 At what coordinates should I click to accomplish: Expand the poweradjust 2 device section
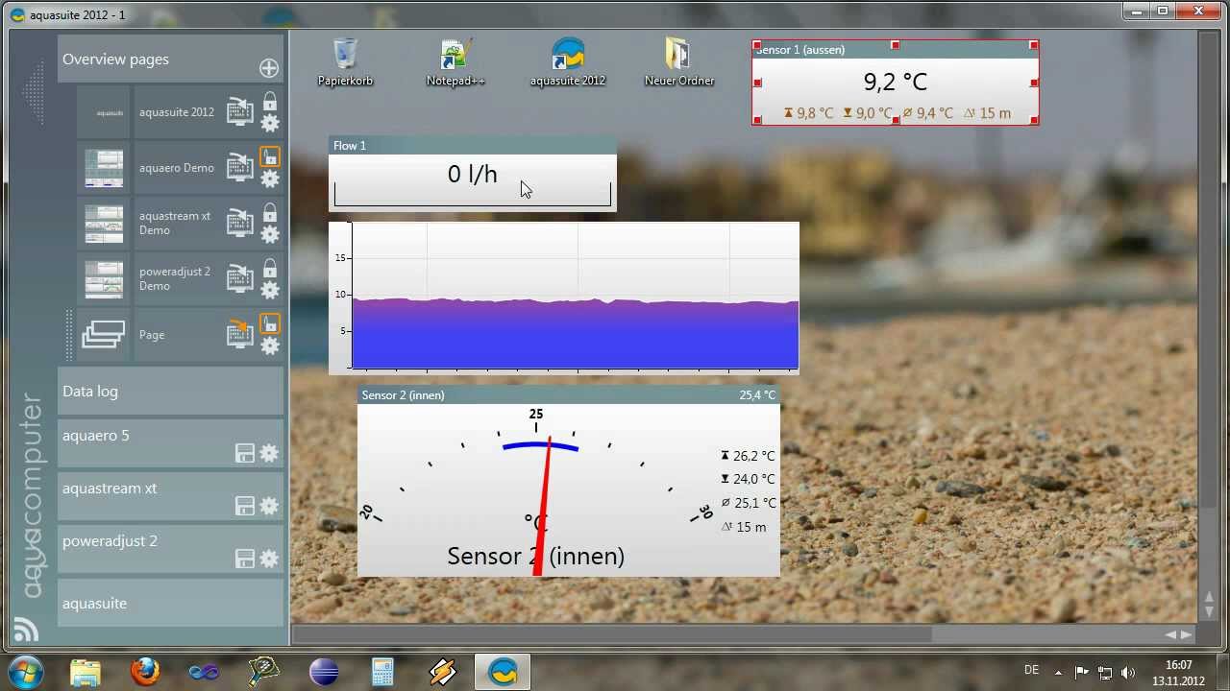pyautogui.click(x=171, y=550)
